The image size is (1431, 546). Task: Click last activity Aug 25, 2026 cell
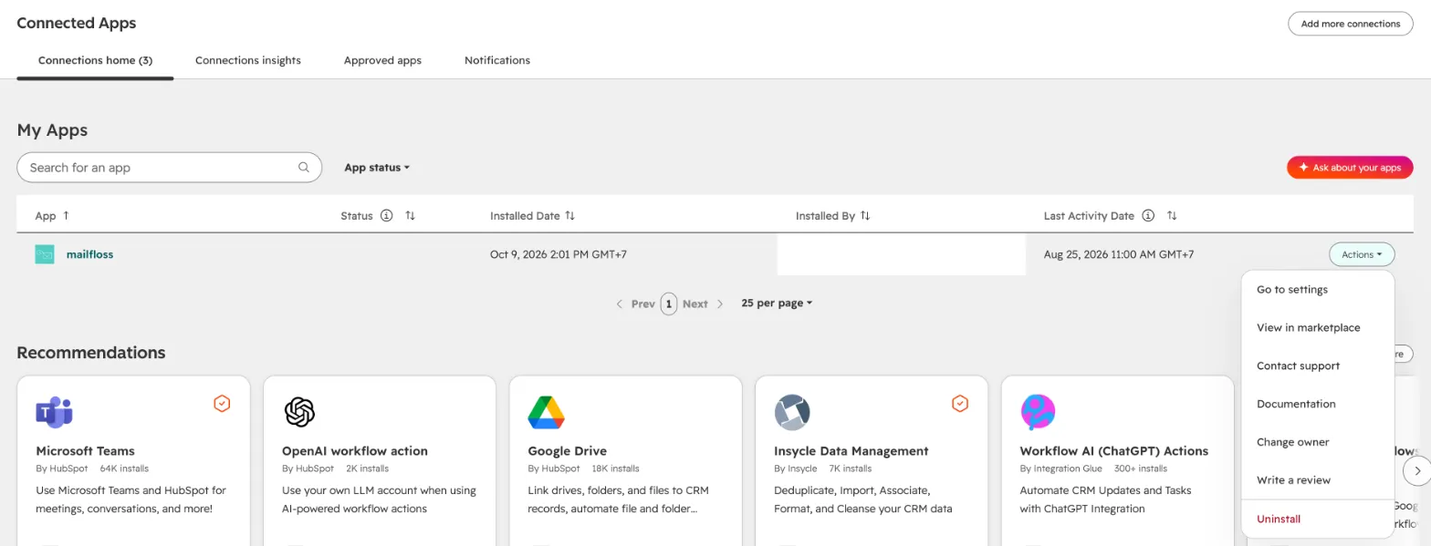pos(1119,254)
